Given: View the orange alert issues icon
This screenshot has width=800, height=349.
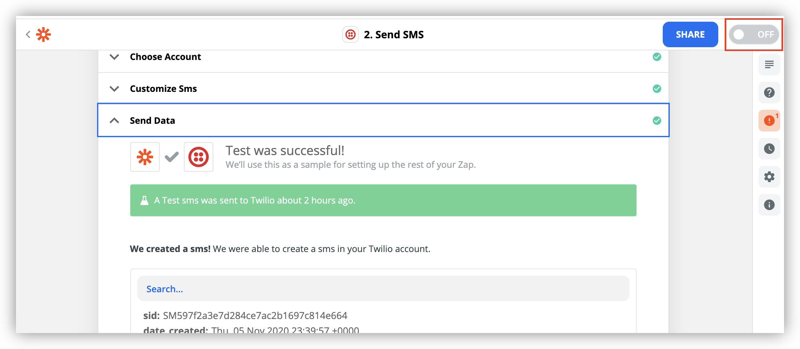Looking at the screenshot, I should point(769,121).
